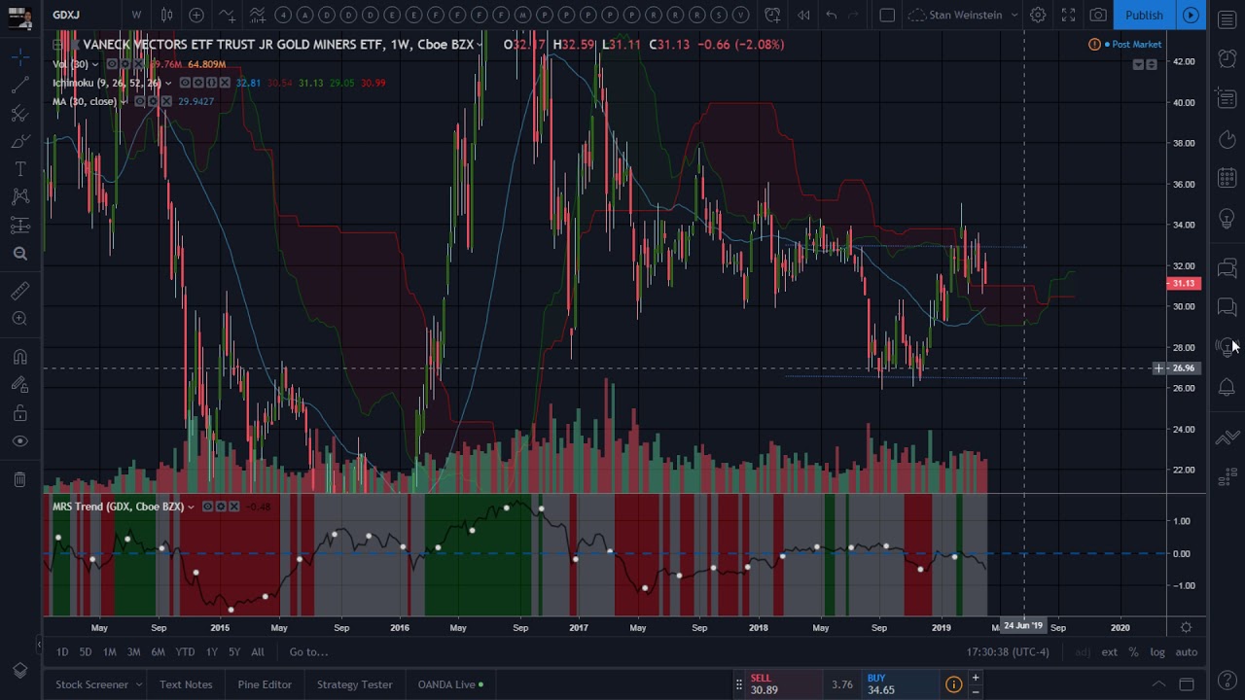The width and height of the screenshot is (1245, 700).
Task: Open the Strategy Tester tab
Action: [x=355, y=684]
